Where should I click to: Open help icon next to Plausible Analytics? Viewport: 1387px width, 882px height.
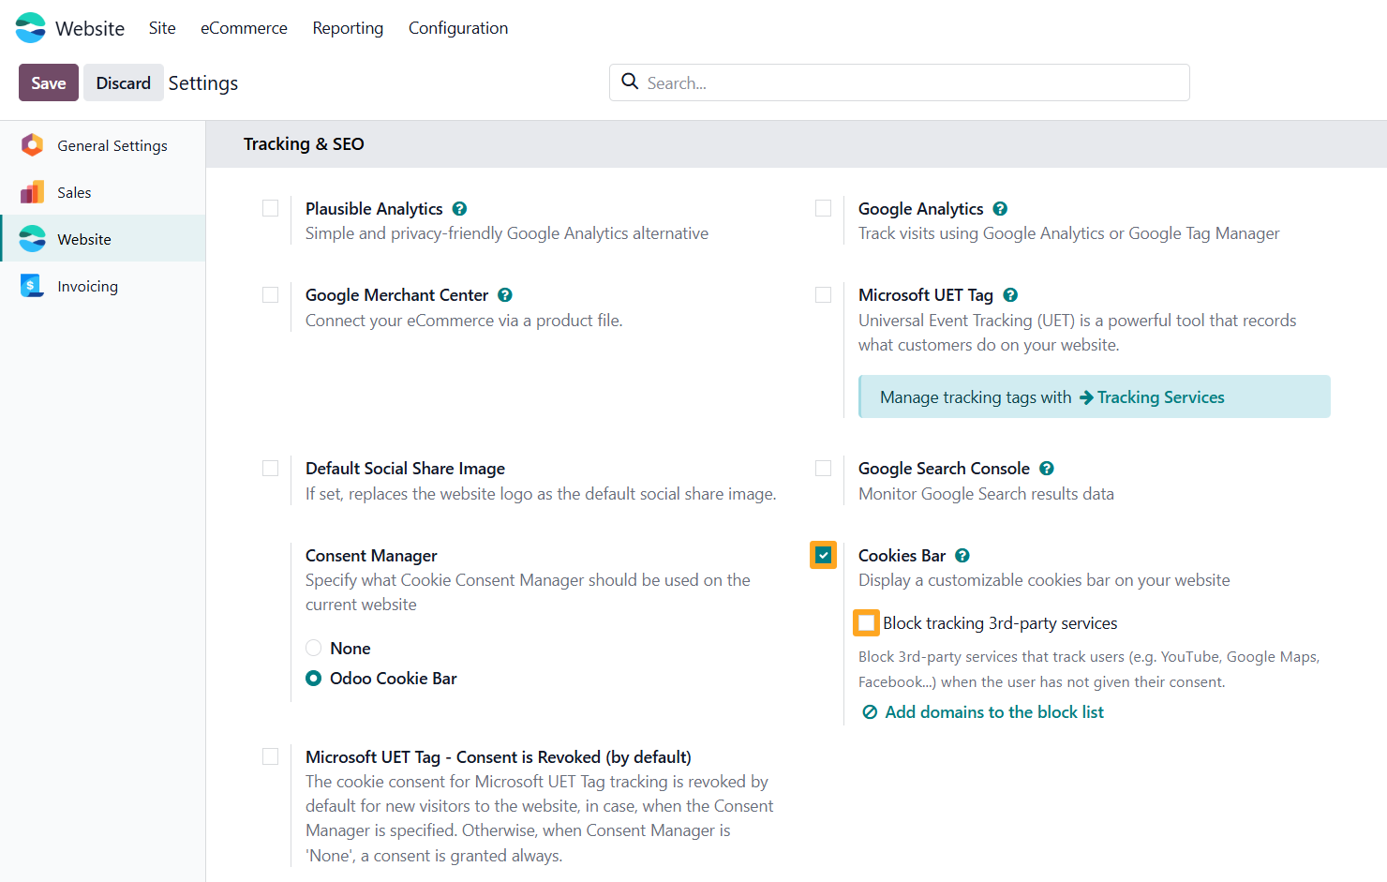pyautogui.click(x=459, y=209)
